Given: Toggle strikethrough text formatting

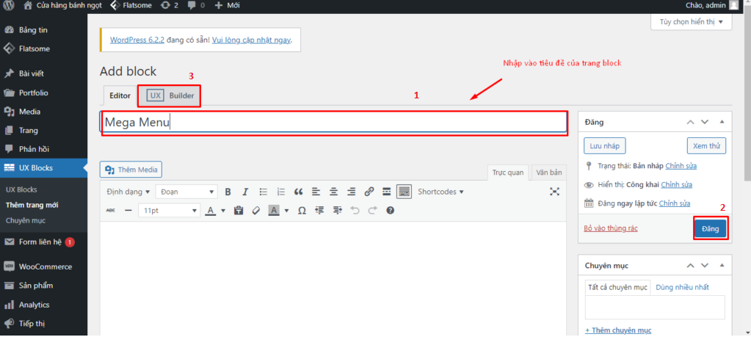Looking at the screenshot, I should (111, 210).
